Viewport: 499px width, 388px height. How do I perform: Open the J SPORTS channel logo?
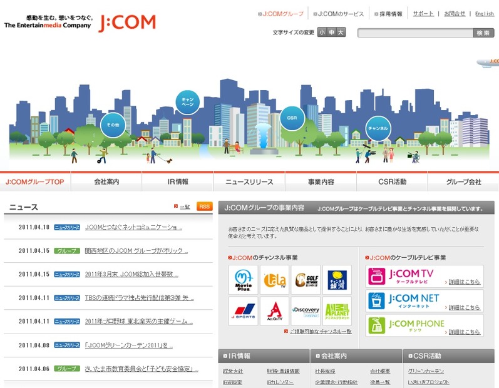(243, 311)
